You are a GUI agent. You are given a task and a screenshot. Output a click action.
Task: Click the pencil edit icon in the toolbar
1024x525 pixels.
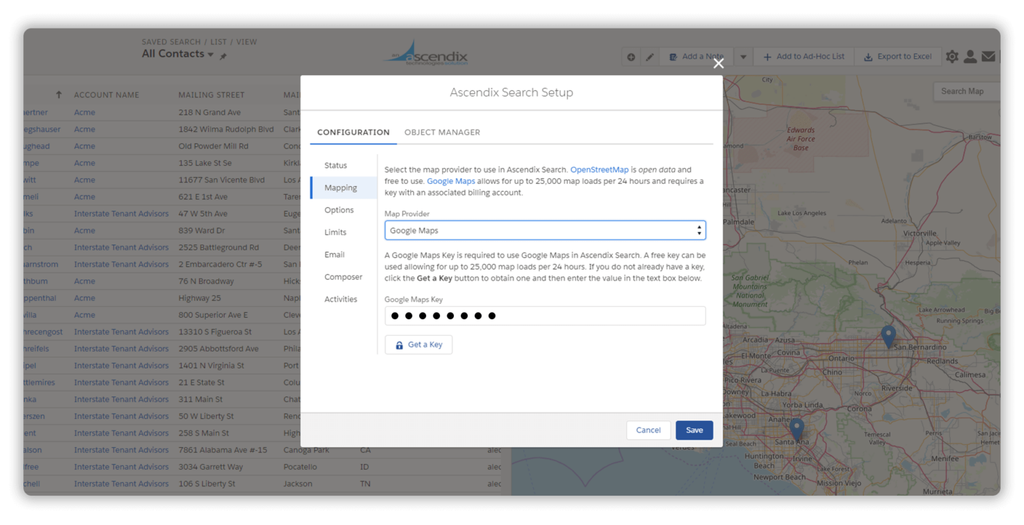[x=649, y=57]
